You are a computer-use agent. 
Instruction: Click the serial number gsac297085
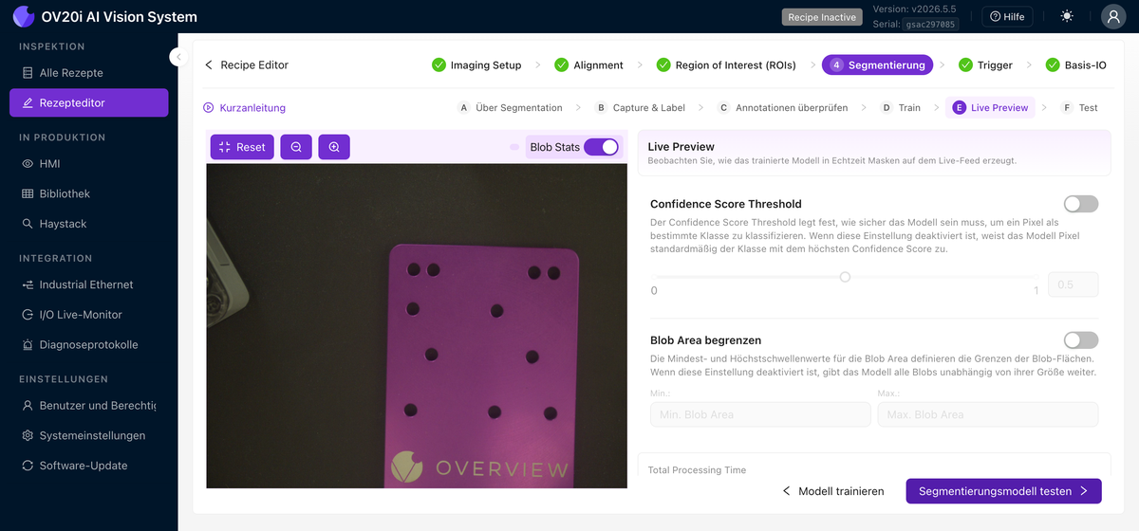[930, 25]
